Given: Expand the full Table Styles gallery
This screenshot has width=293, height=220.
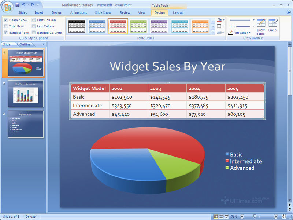Looking at the screenshot, I should pos(213,32).
